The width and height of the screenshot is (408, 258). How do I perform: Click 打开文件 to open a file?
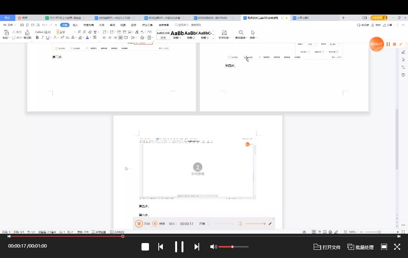327,247
